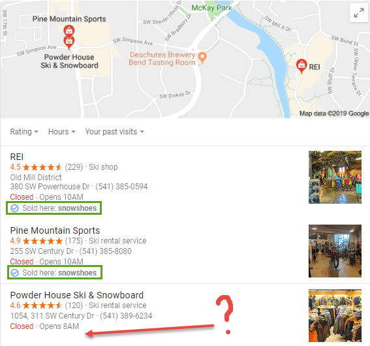
Task: Open the Powder House Ski & Snowboard listing
Action: pos(77,295)
